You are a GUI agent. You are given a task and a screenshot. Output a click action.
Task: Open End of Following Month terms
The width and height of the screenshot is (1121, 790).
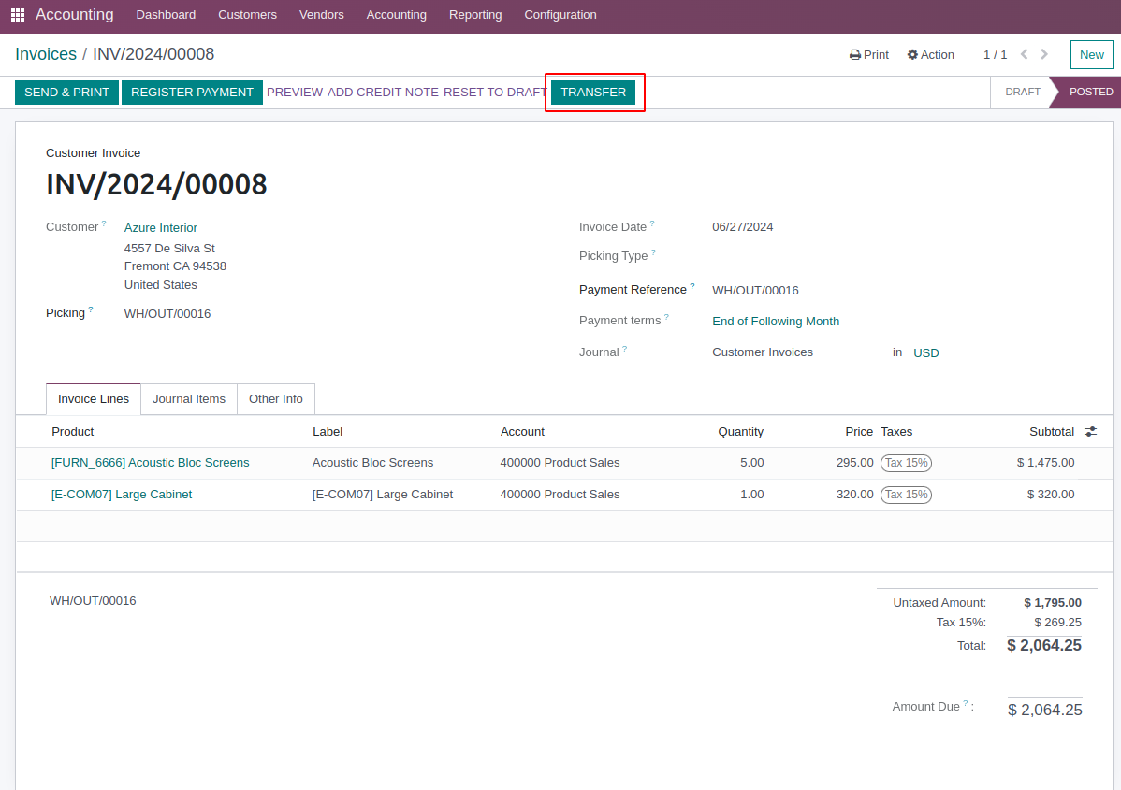(x=776, y=322)
